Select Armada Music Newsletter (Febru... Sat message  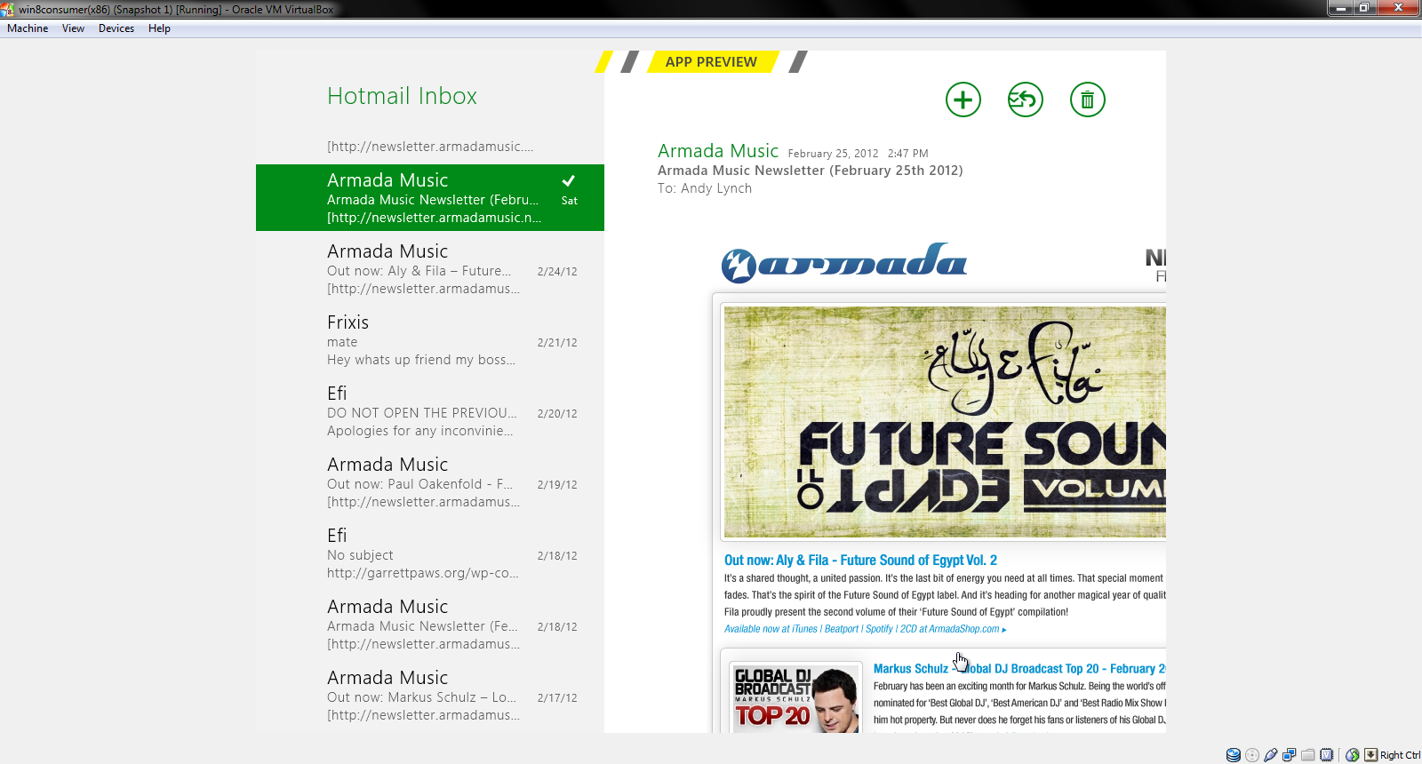point(430,197)
